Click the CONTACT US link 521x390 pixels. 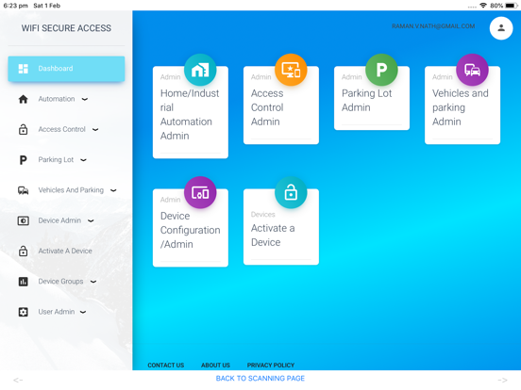click(166, 366)
